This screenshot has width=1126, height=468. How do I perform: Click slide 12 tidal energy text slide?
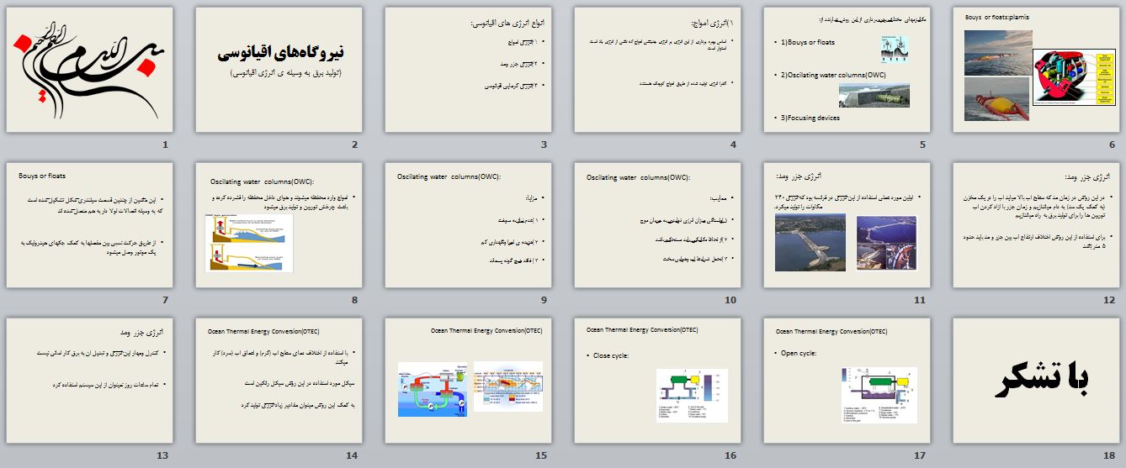coord(1037,225)
